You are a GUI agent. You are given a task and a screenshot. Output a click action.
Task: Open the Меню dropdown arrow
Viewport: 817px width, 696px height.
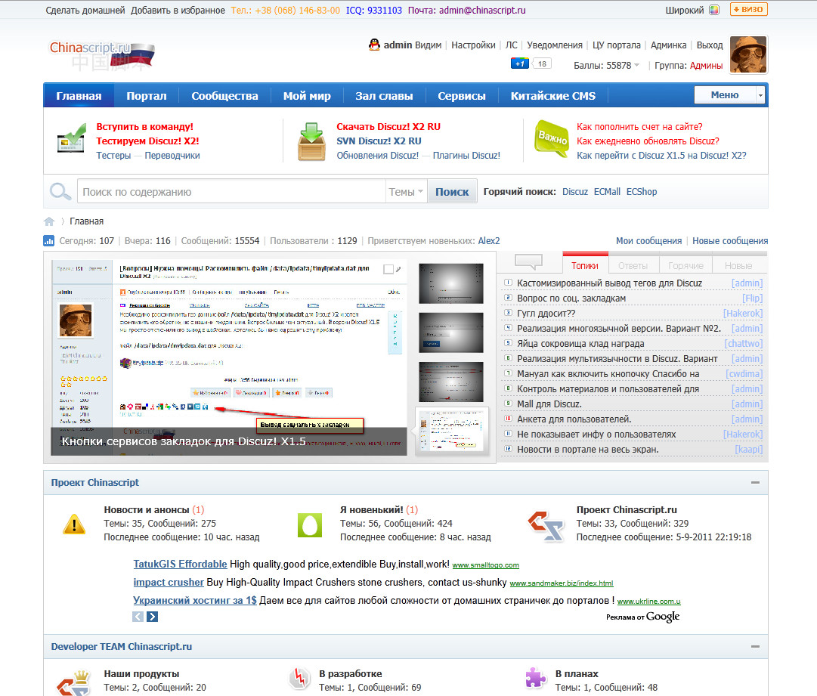tap(760, 94)
